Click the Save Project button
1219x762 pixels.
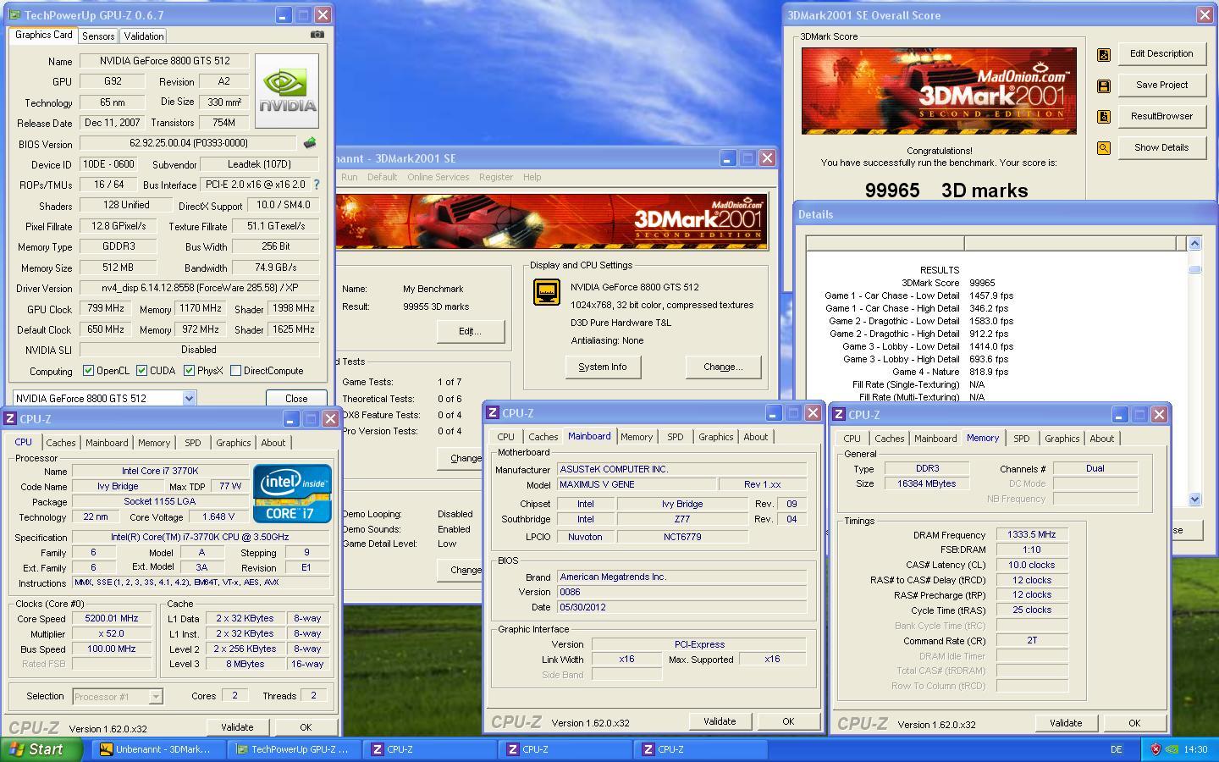1161,85
